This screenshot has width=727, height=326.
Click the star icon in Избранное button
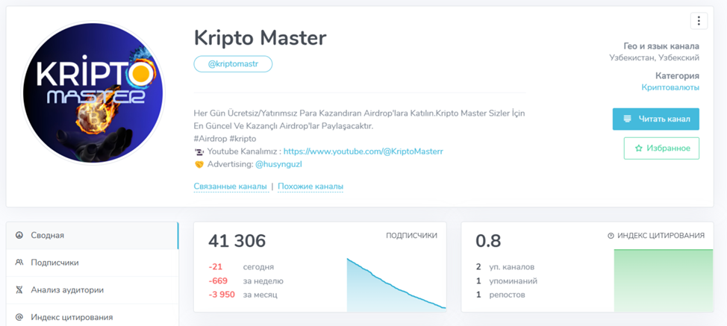click(x=638, y=148)
